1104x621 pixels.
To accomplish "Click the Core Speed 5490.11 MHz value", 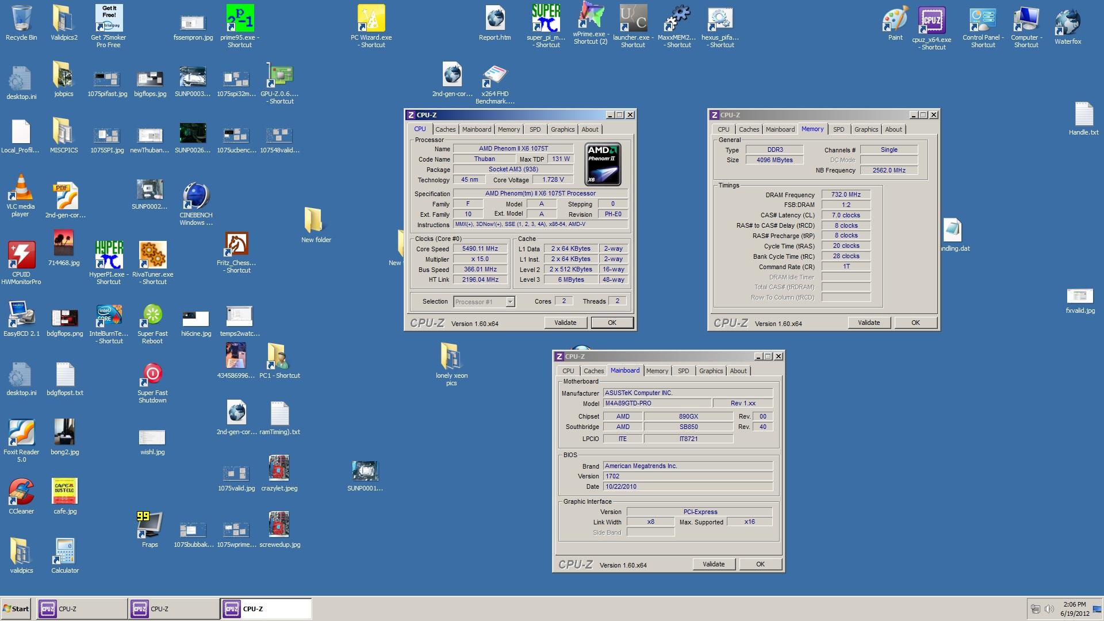I will tap(480, 249).
